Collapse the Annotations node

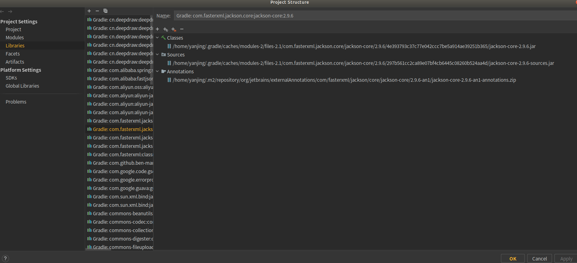[157, 71]
